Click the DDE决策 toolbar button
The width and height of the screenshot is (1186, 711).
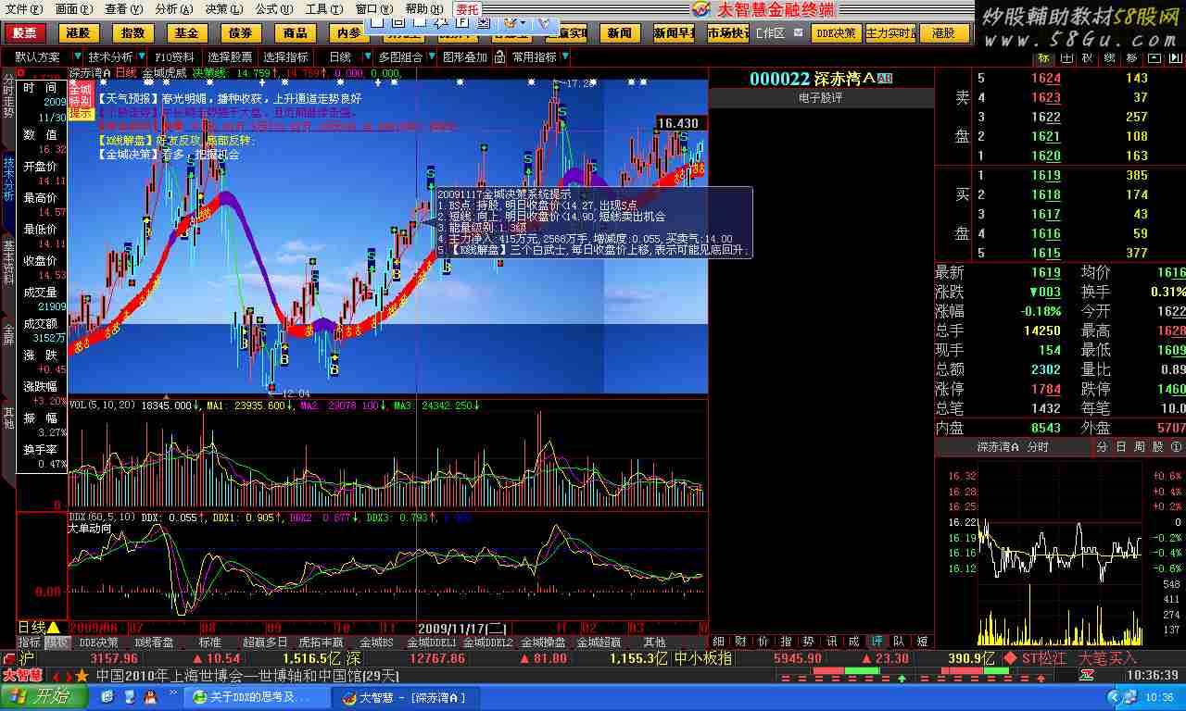coord(836,33)
